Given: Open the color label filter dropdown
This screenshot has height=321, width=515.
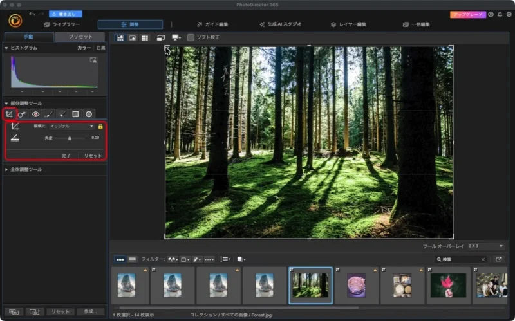Looking at the screenshot, I should (185, 260).
